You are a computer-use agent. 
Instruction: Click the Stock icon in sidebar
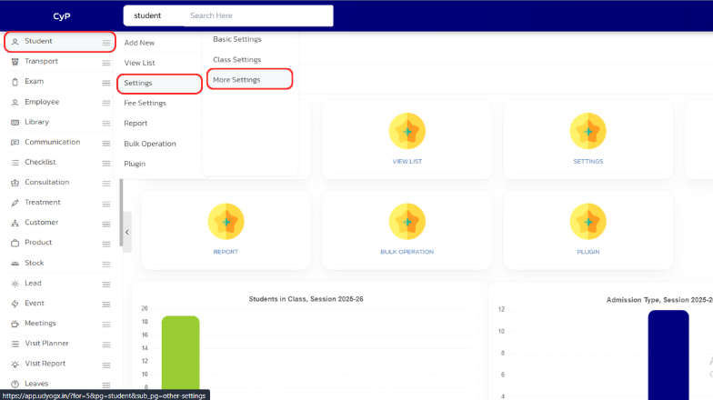pyautogui.click(x=15, y=263)
